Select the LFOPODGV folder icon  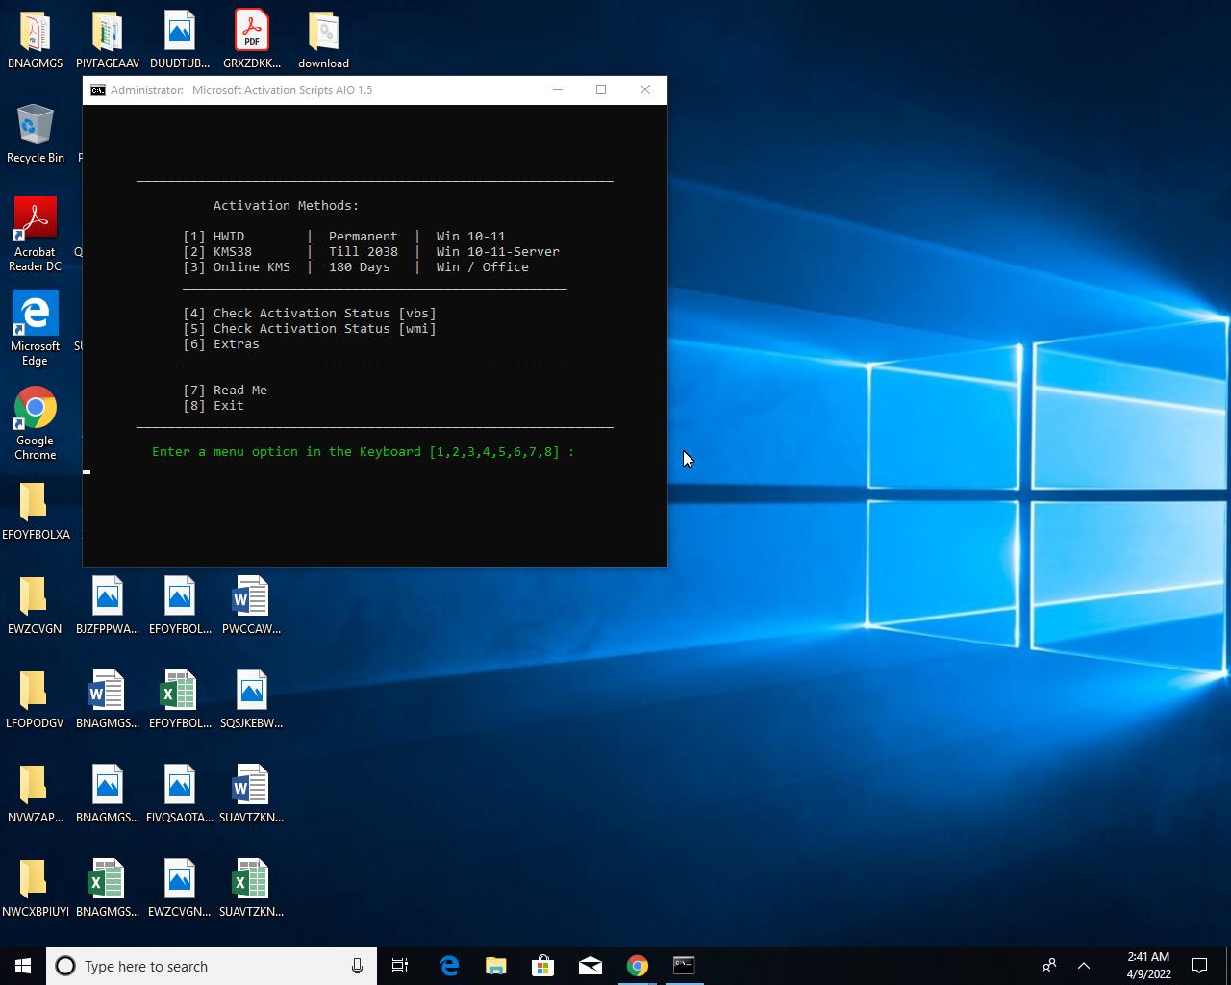pos(35,699)
